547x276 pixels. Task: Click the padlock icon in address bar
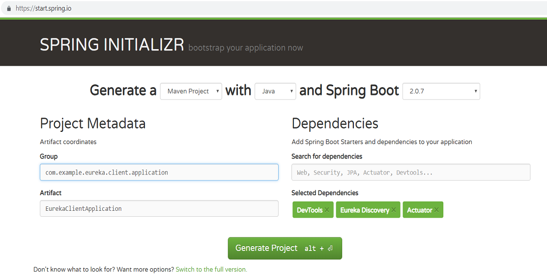tap(9, 8)
